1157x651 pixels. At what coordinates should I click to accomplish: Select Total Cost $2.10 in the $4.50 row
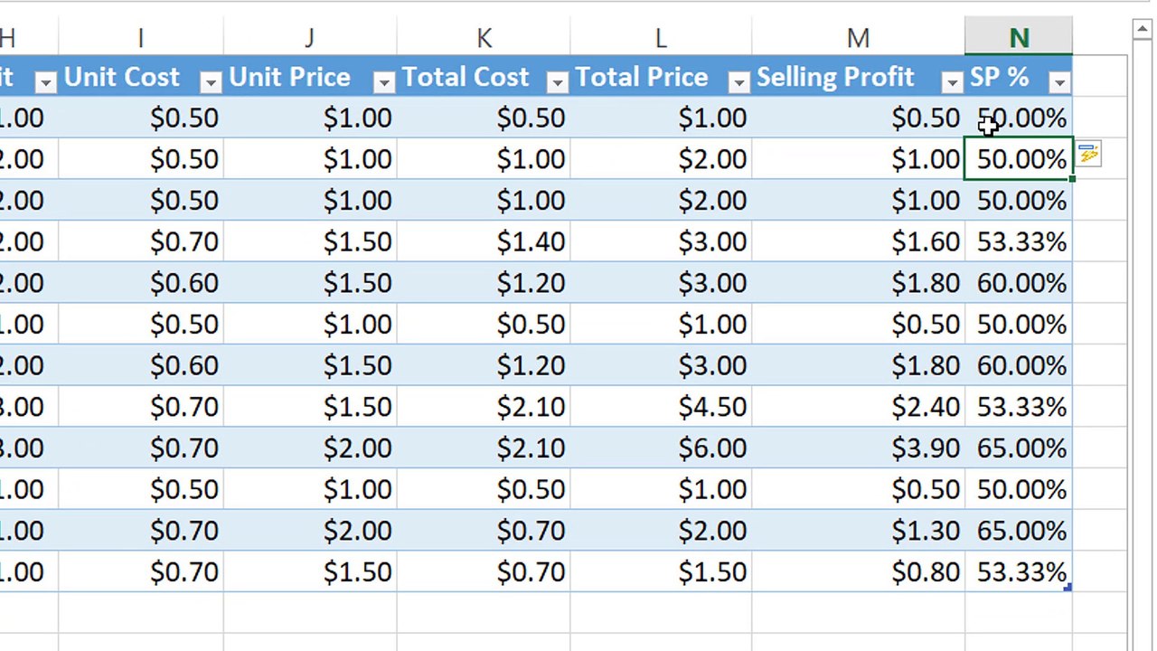(x=484, y=407)
